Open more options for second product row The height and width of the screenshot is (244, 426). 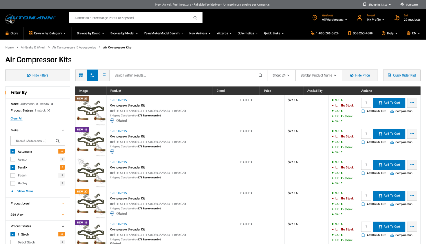412,134
